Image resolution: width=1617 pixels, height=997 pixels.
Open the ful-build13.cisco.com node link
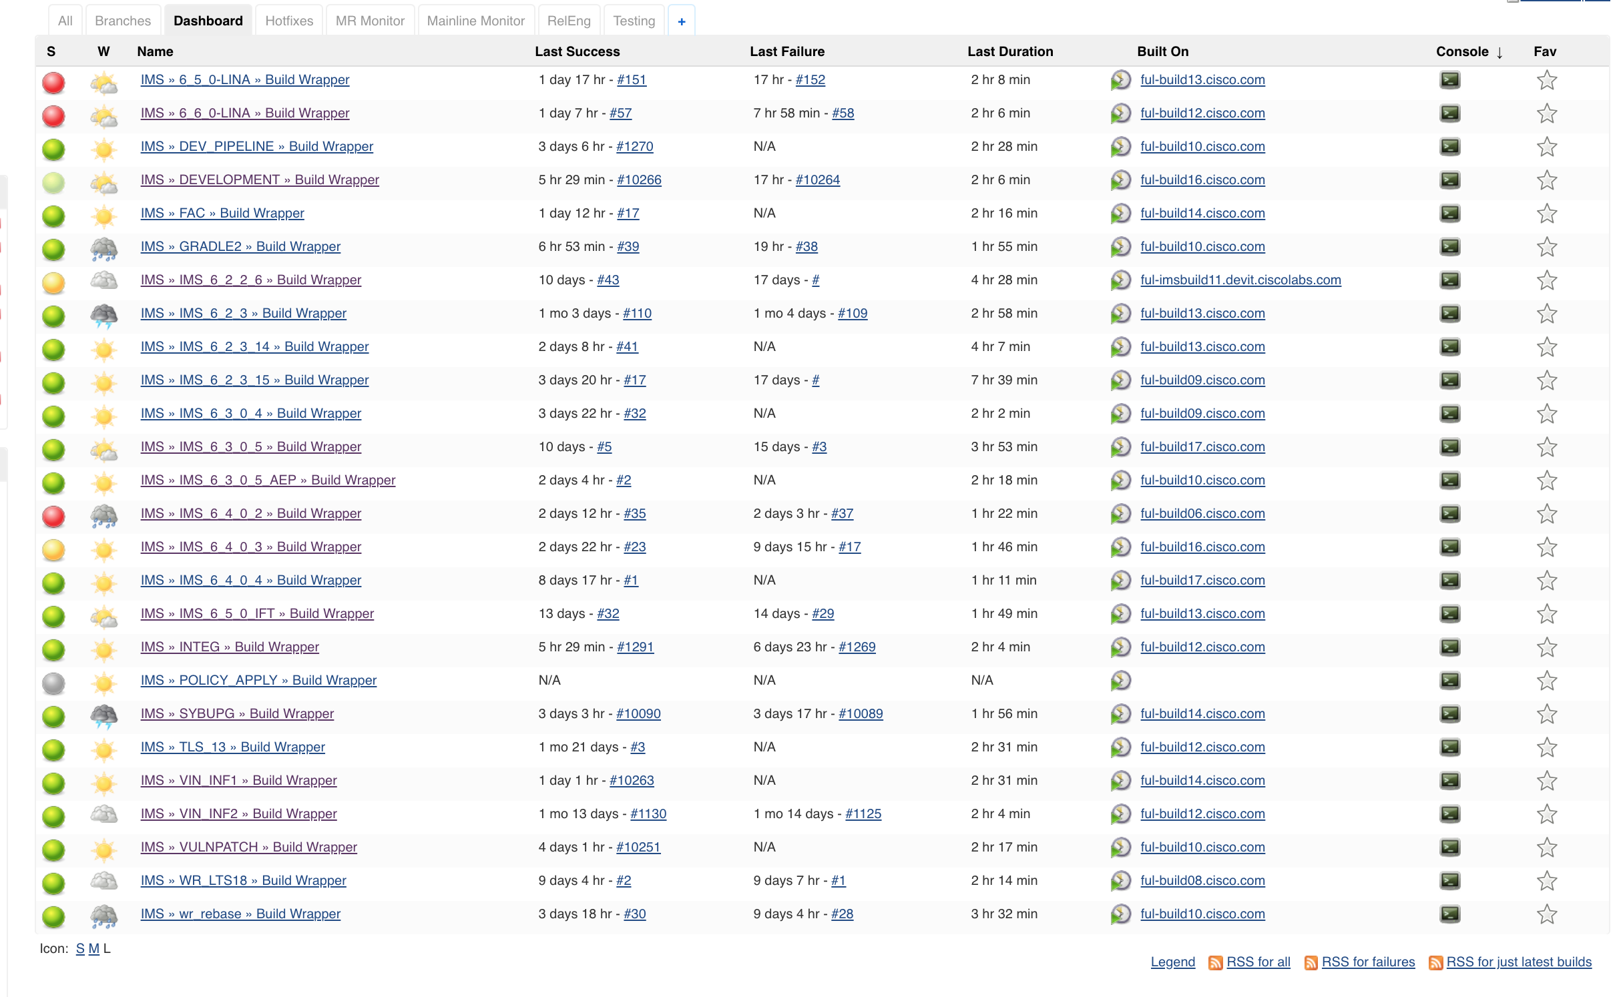point(1203,80)
